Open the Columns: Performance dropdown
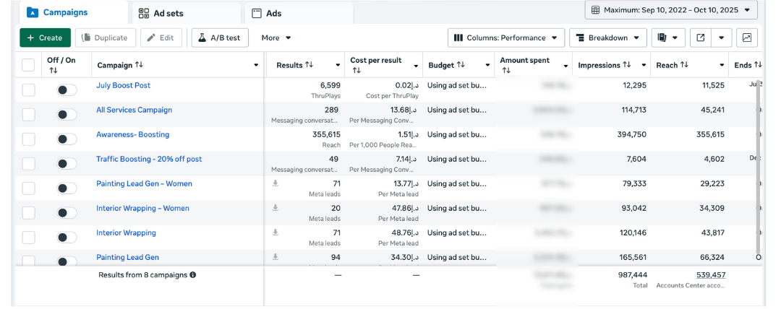The height and width of the screenshot is (309, 781). (506, 38)
